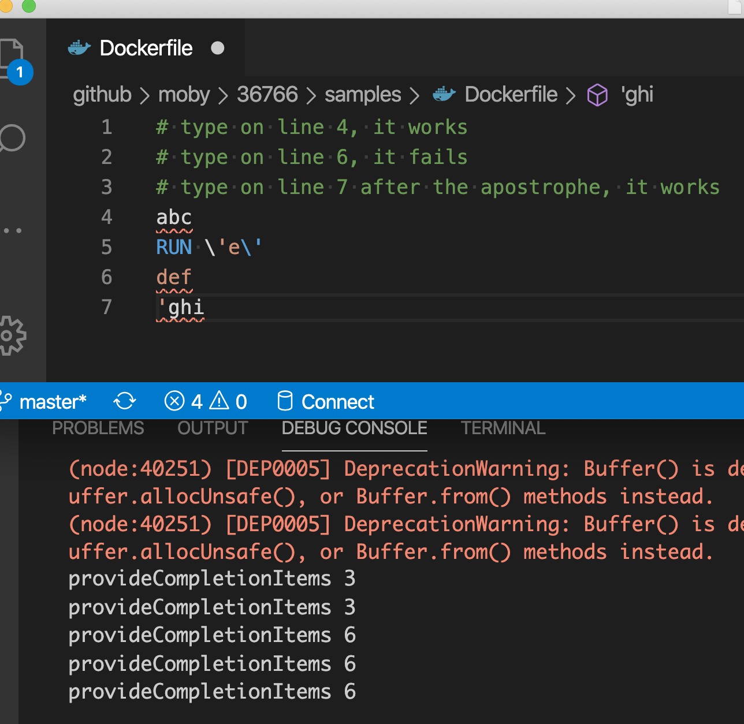Click the warnings icon showing 0 warnings
Viewport: 744px width, 724px height.
tap(230, 401)
